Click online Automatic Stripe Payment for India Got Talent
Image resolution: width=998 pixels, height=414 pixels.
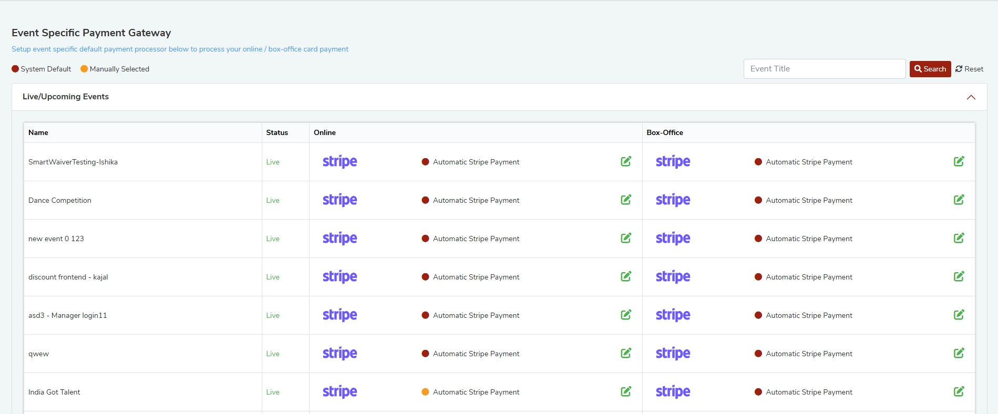476,392
